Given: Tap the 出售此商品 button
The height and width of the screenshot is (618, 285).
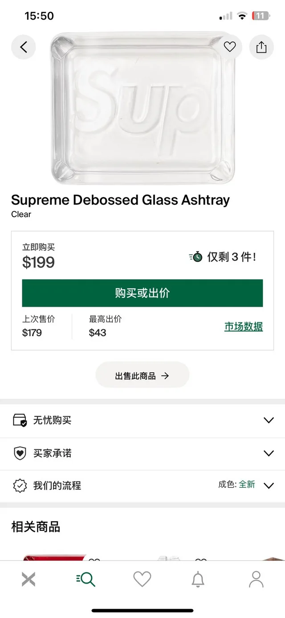Looking at the screenshot, I should pos(142,375).
